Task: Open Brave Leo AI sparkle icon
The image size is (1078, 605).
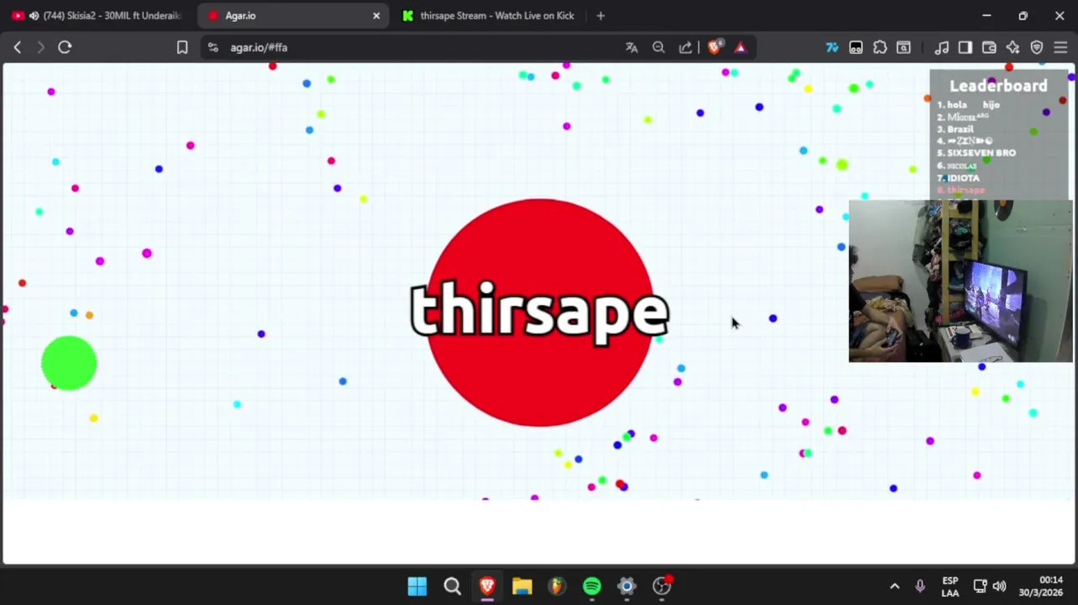Action: (x=1013, y=48)
